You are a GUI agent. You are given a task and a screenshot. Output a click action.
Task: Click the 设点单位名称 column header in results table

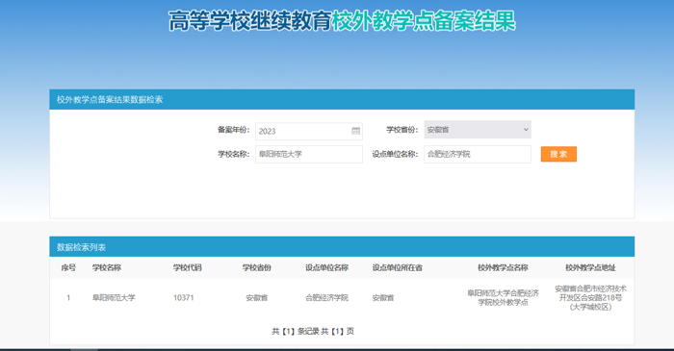click(x=326, y=267)
